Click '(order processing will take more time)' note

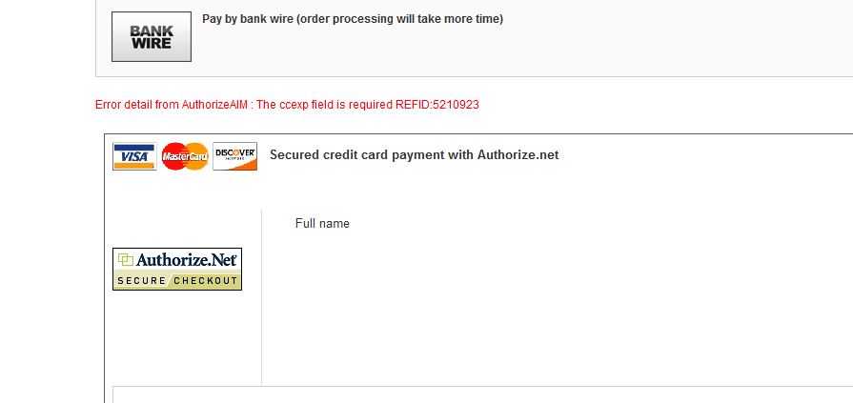(413, 19)
